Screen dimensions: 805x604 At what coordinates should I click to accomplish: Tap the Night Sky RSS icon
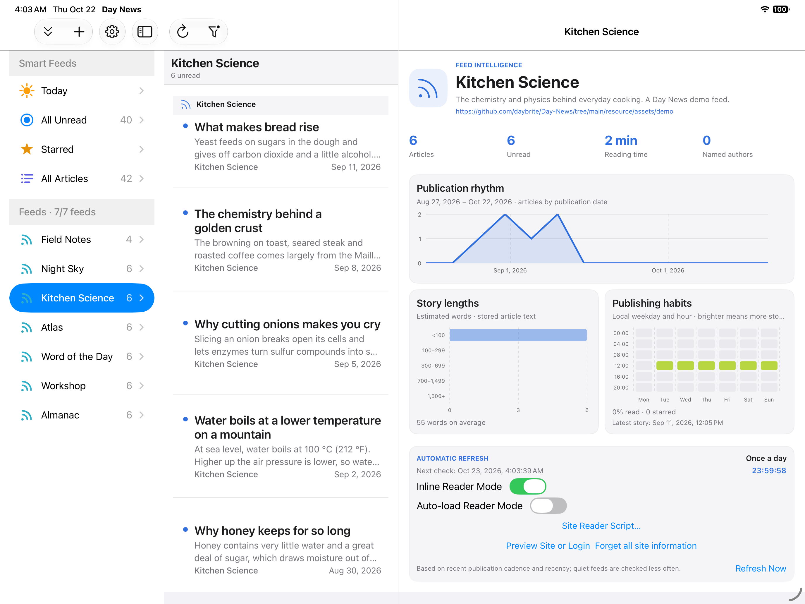click(26, 269)
